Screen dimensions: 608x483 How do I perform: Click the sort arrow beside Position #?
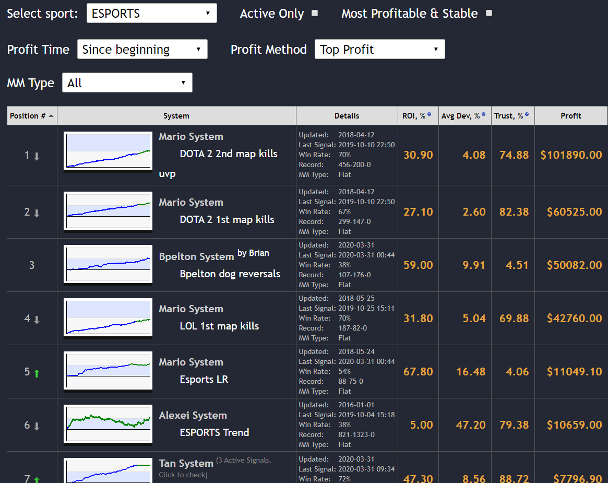point(51,115)
